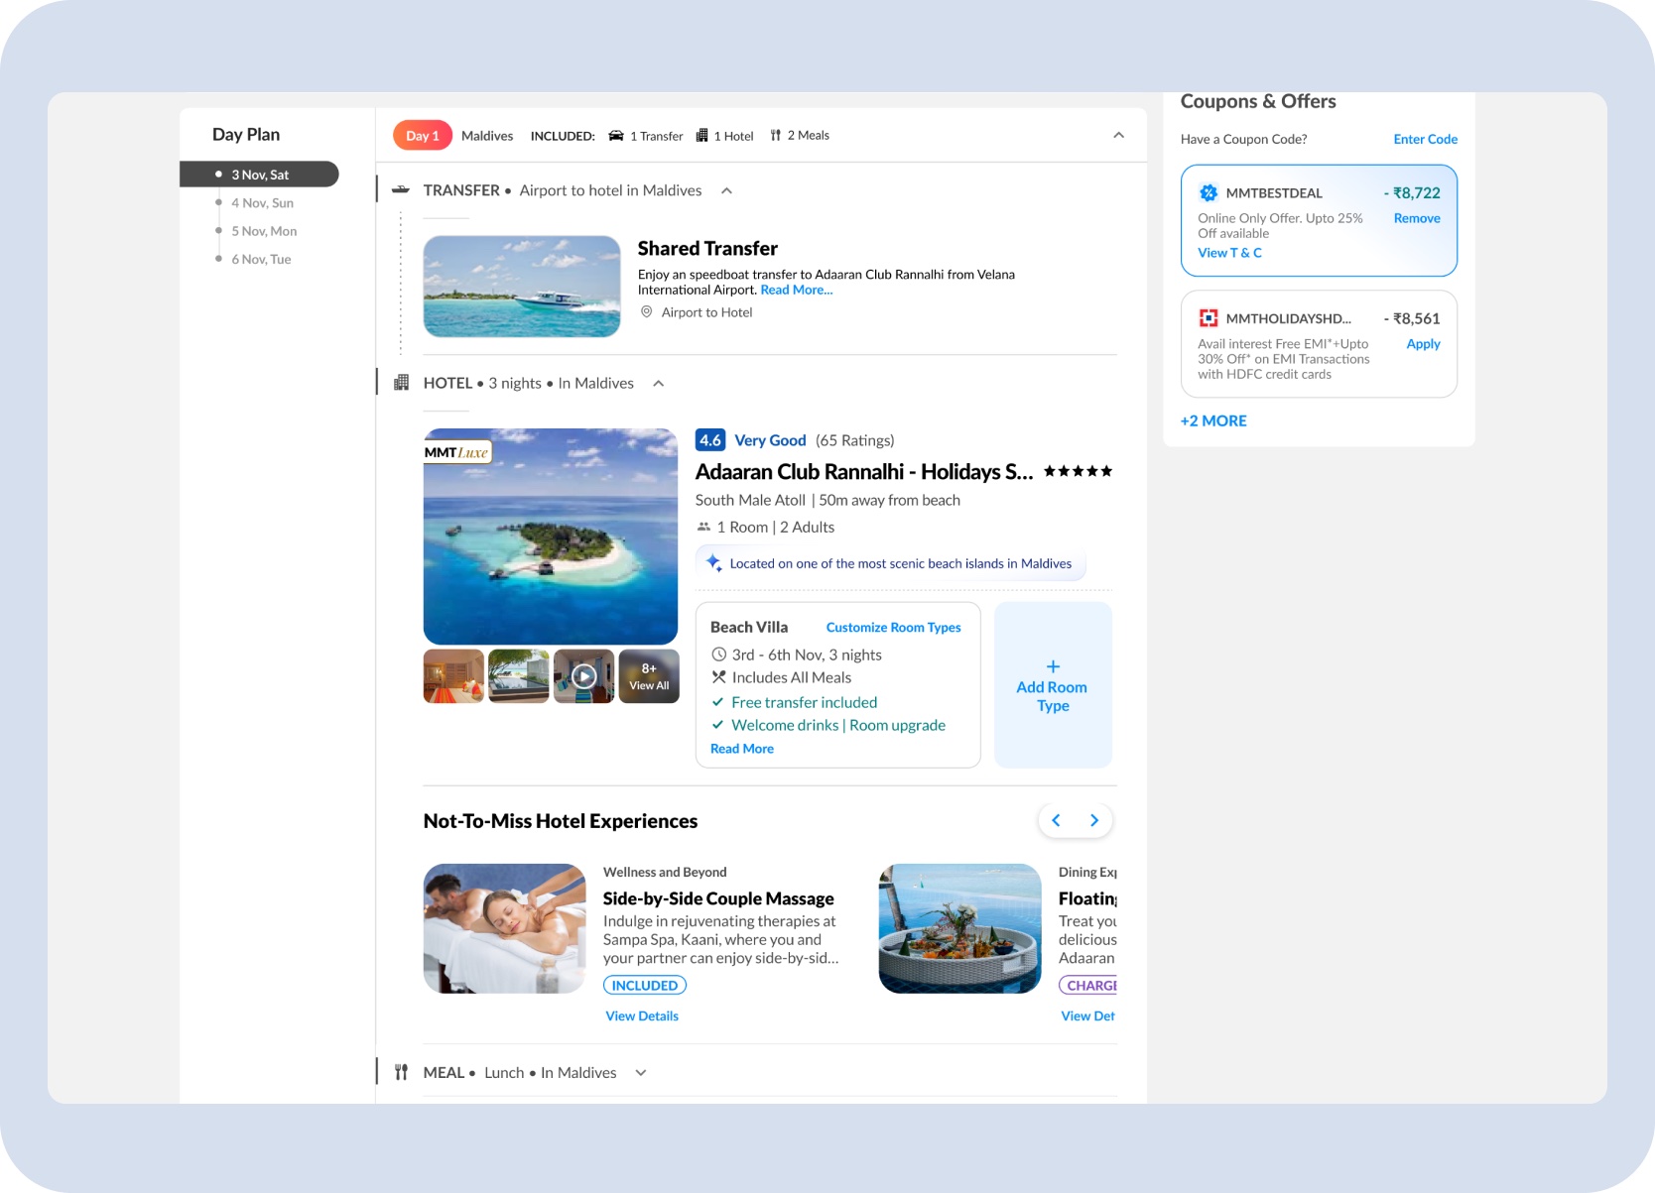Click checkmark beside Welcome drinks

pos(717,725)
